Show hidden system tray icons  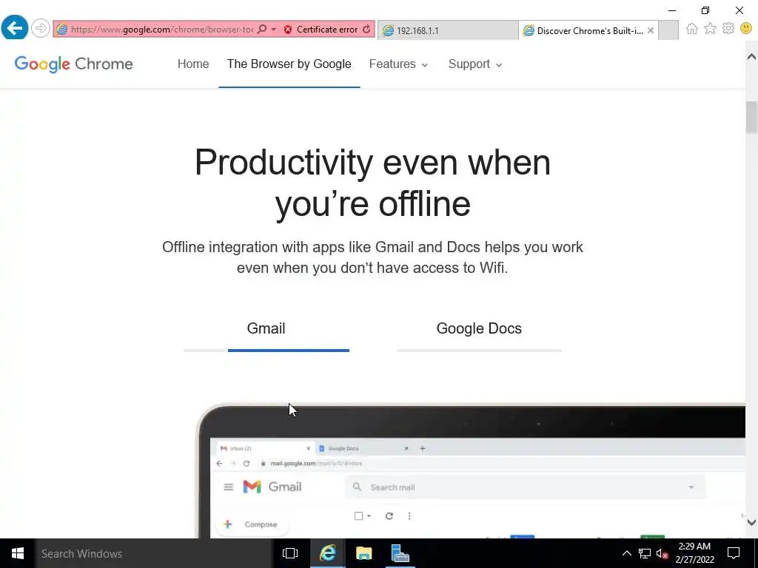point(626,553)
